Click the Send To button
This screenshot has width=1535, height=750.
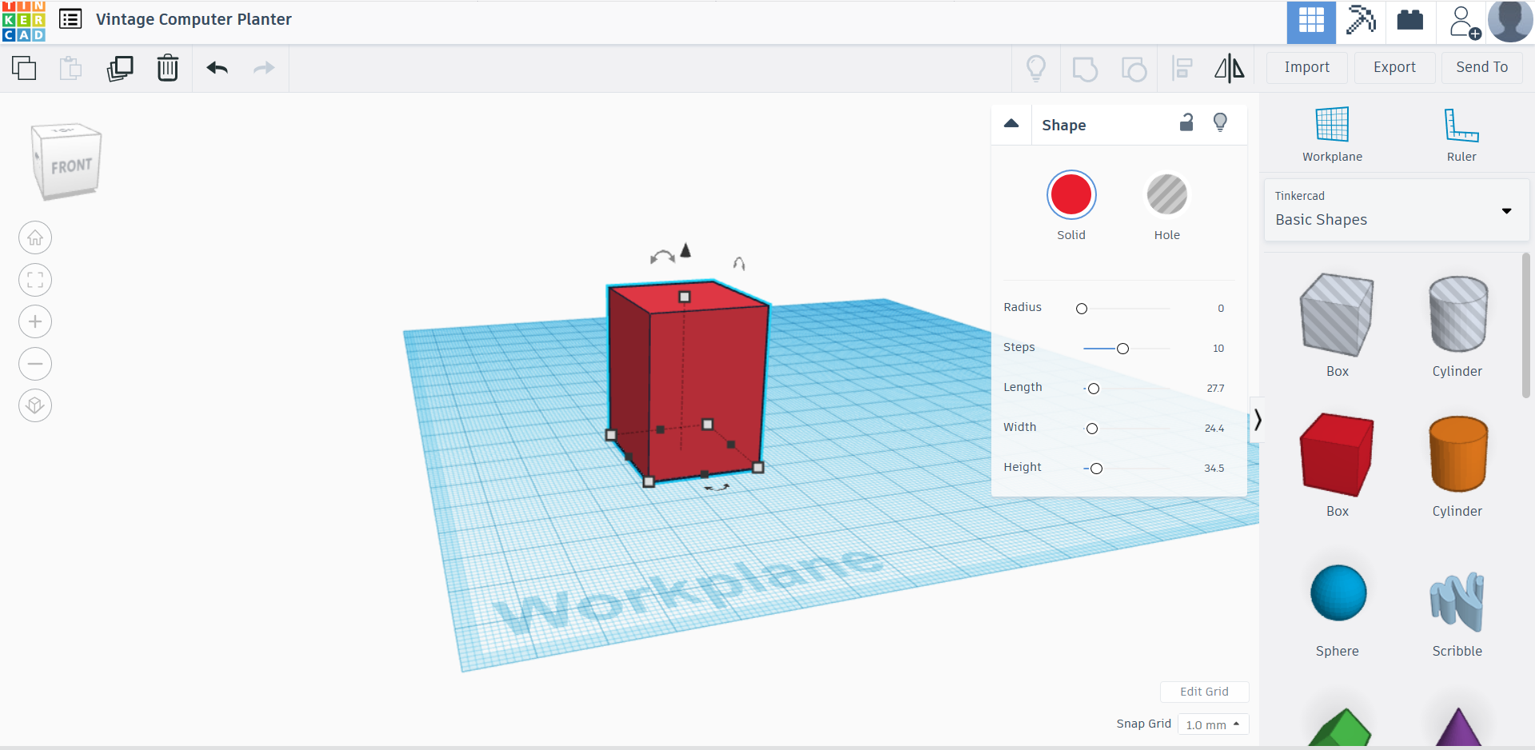[x=1481, y=68]
